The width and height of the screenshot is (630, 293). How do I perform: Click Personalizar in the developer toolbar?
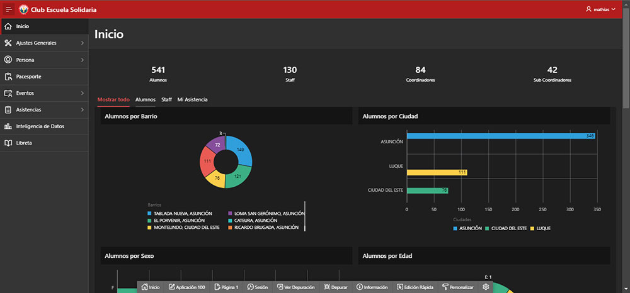point(457,287)
